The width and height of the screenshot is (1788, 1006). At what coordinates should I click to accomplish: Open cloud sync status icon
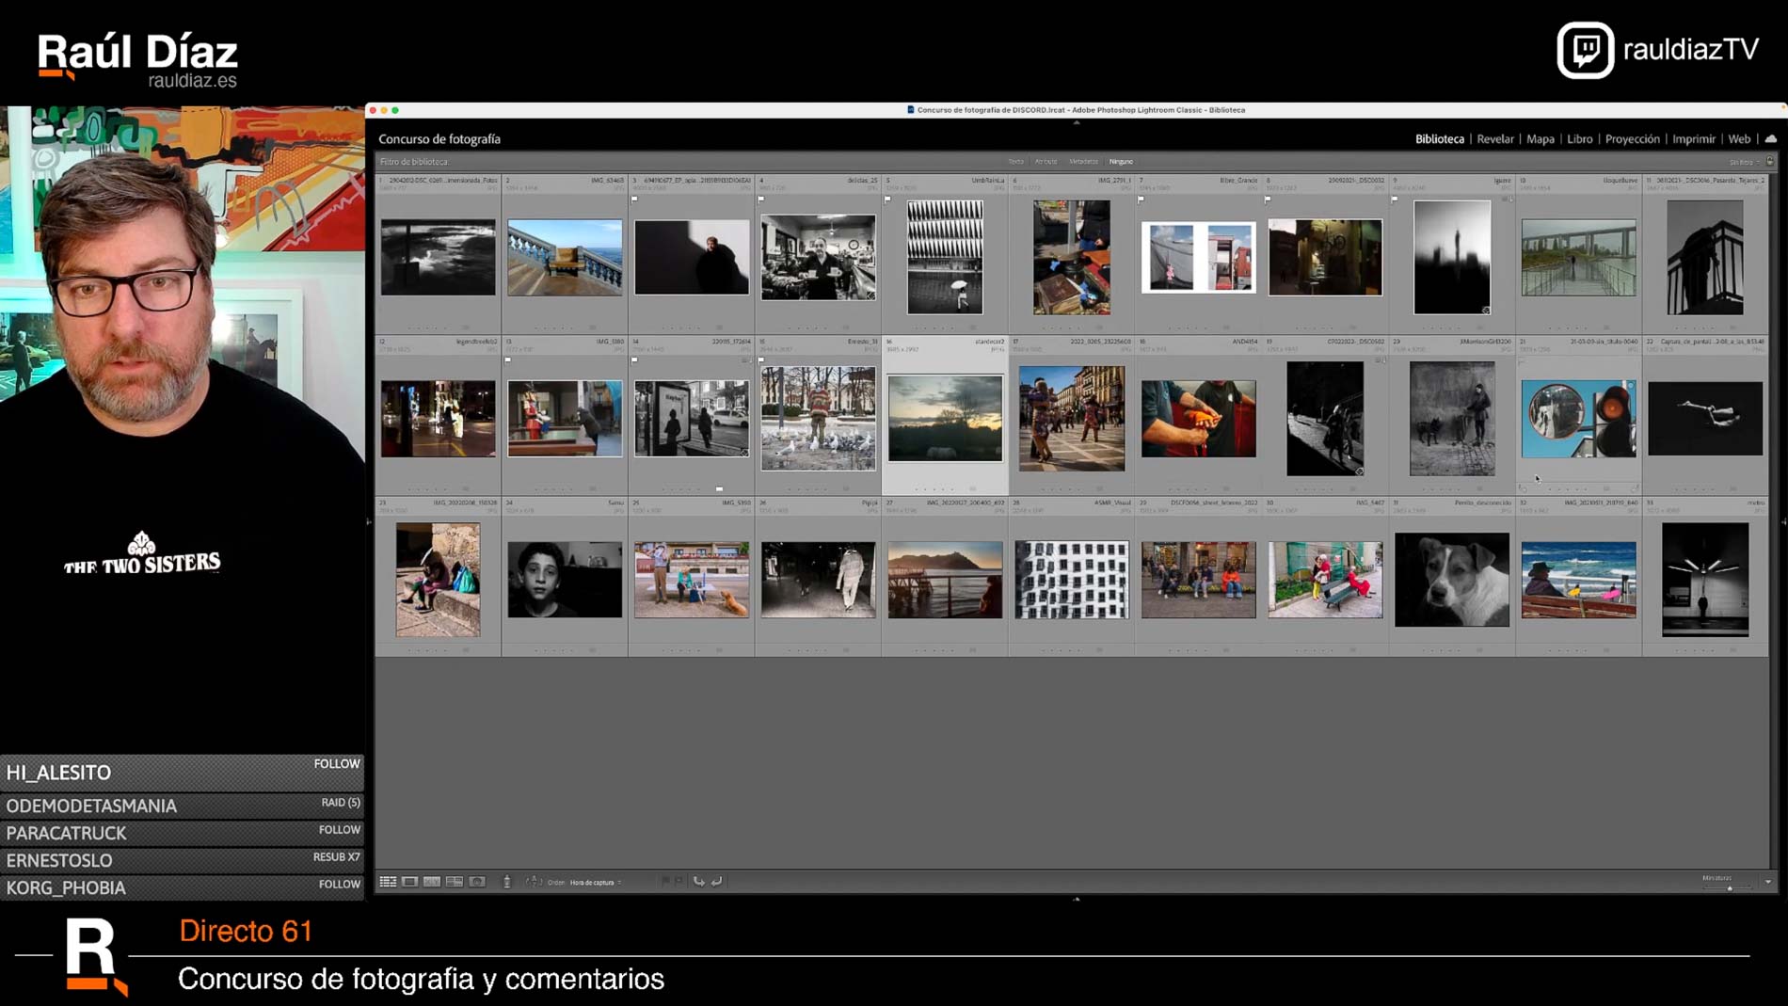click(1770, 139)
